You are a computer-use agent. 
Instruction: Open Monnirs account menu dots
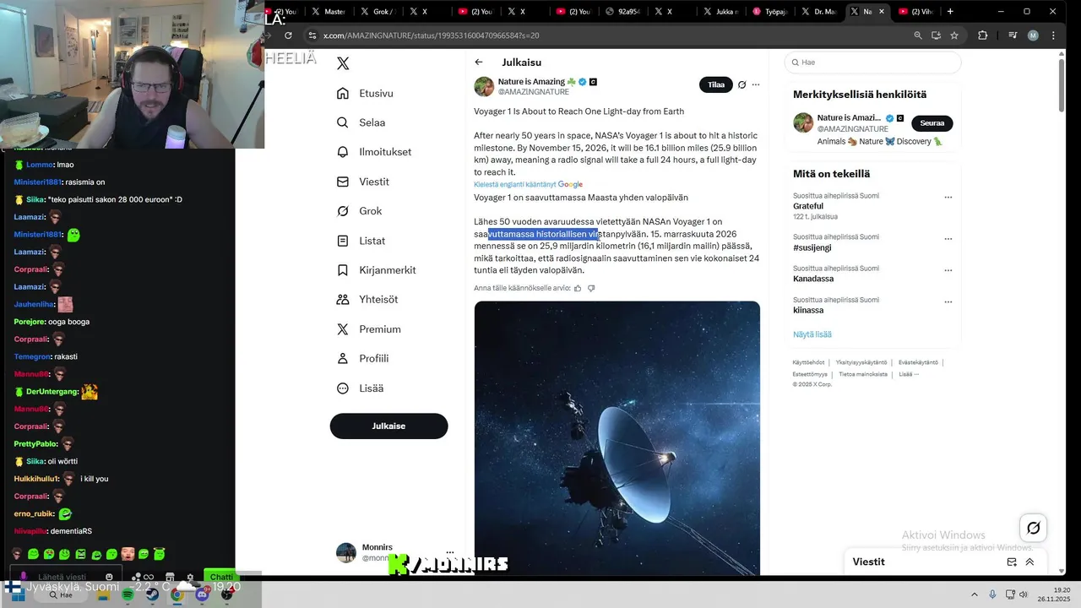coord(450,552)
